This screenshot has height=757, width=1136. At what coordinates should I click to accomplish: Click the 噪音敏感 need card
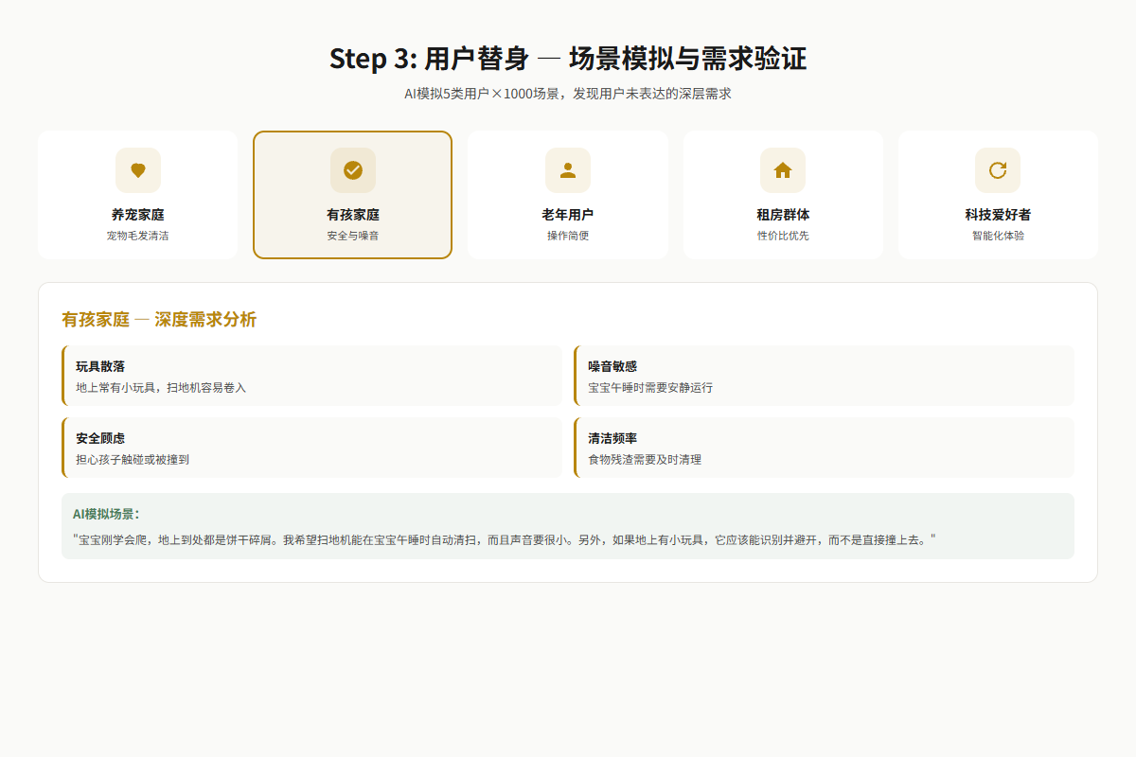(824, 376)
